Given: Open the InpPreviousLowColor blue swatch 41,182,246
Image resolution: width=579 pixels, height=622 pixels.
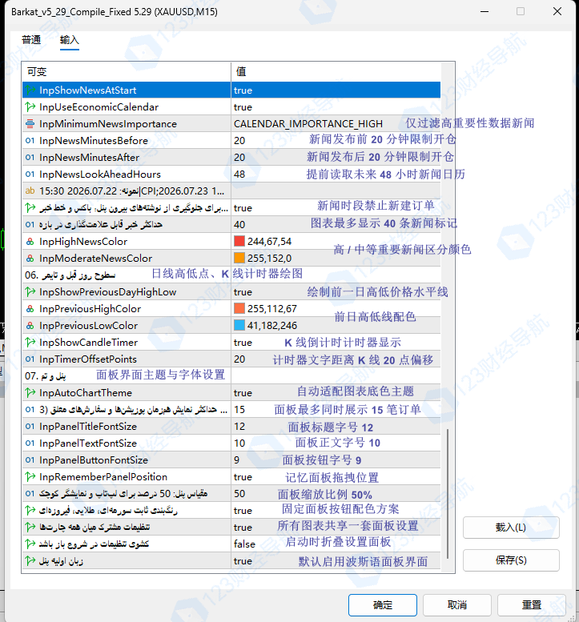Looking at the screenshot, I should (239, 325).
